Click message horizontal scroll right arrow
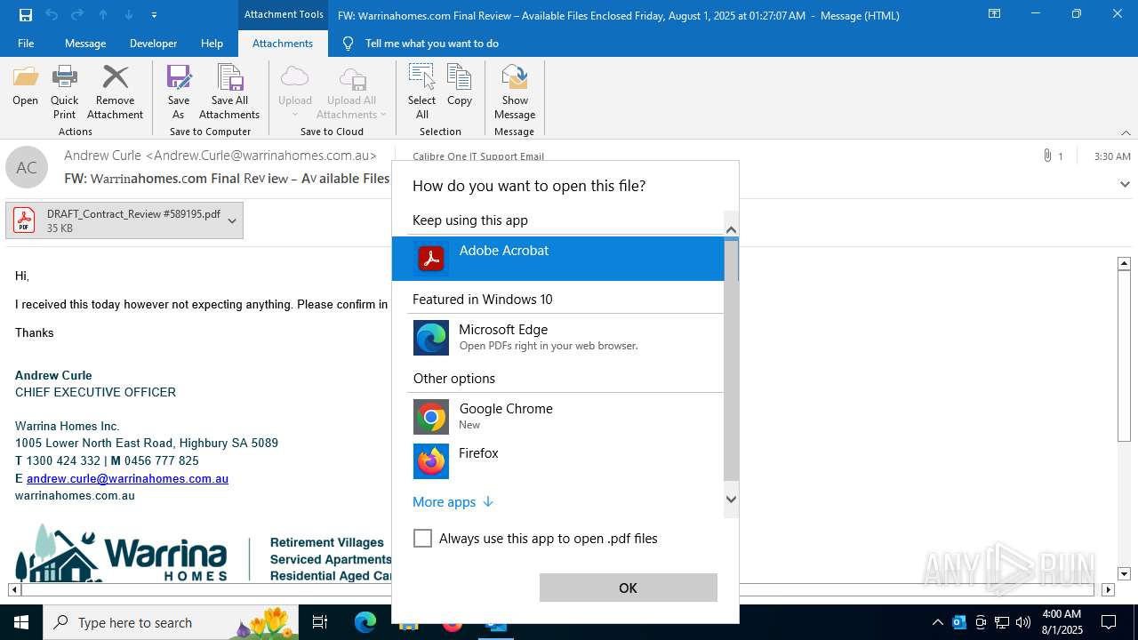 [1108, 589]
